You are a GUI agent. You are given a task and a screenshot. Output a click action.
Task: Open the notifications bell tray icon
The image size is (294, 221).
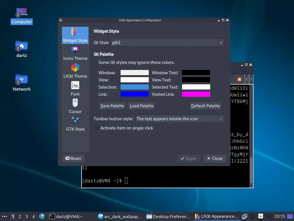click(x=253, y=216)
